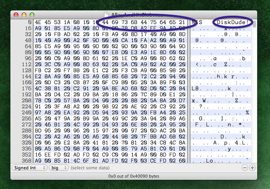This screenshot has height=189, width=270.
Task: Remove a data inspector row with the minus button
Action: point(245,168)
